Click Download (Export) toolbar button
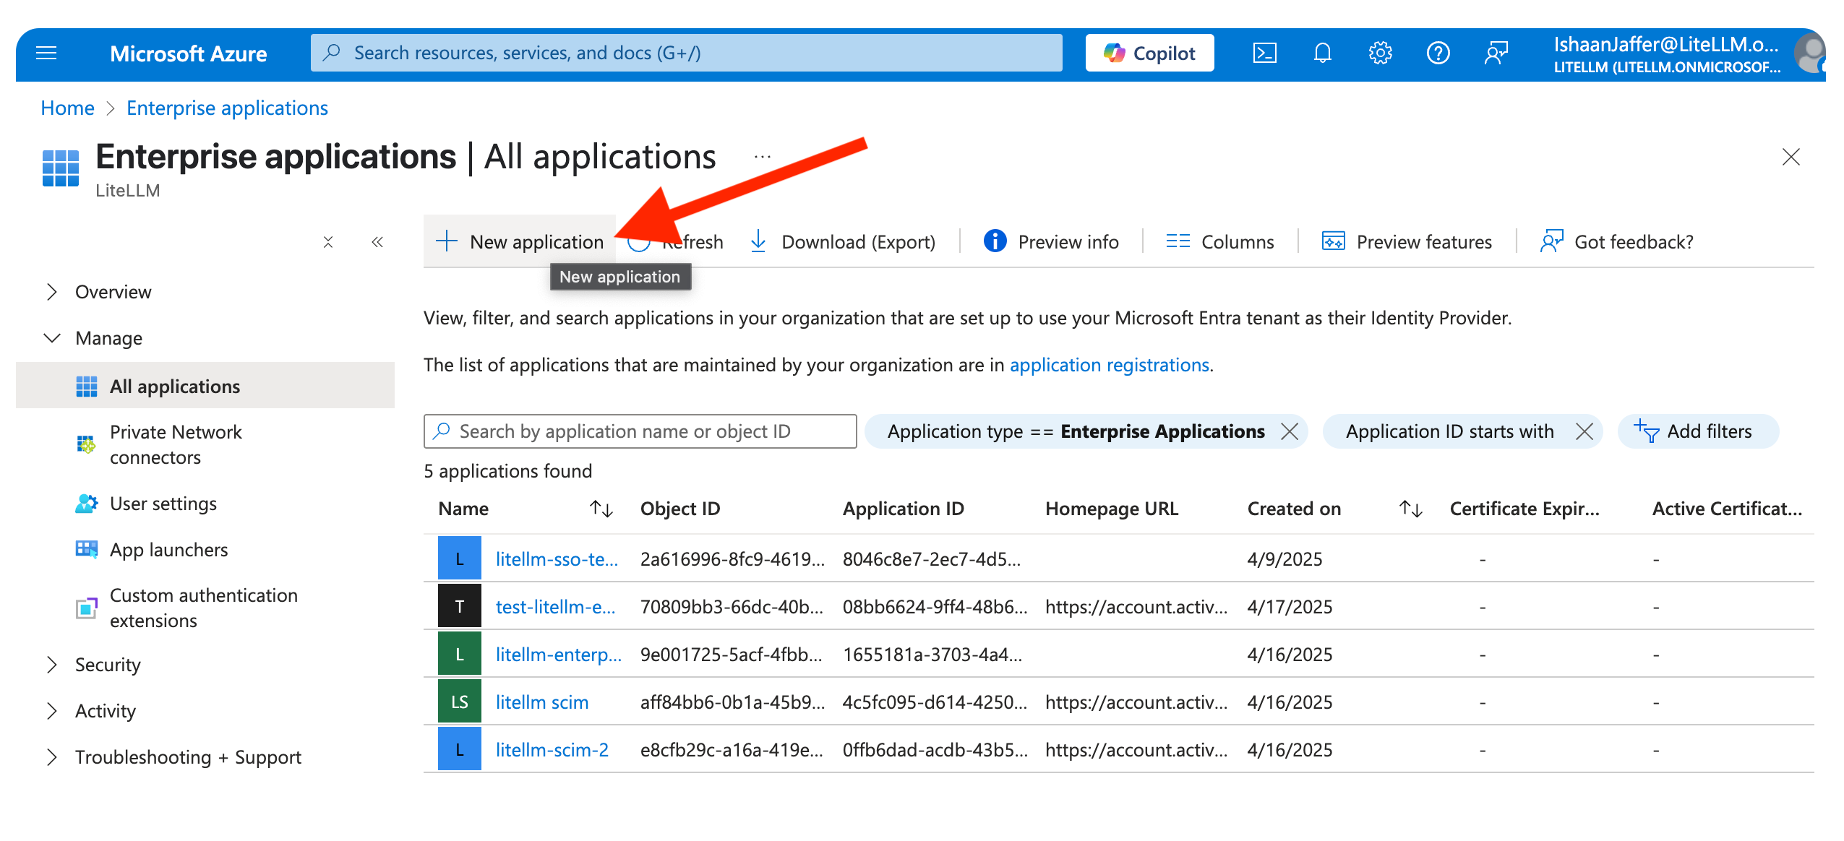The height and width of the screenshot is (841, 1844). click(843, 242)
